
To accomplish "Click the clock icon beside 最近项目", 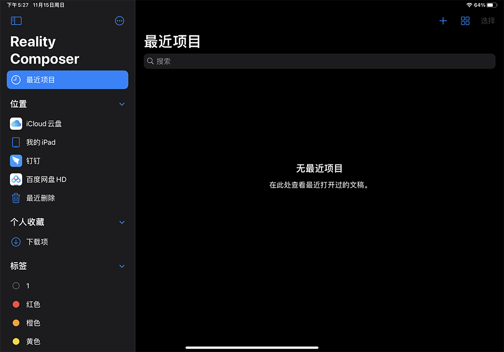I will click(x=16, y=80).
